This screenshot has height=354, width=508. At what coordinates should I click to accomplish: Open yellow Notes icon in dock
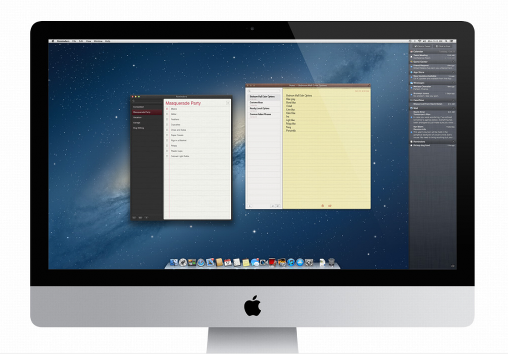[246, 262]
